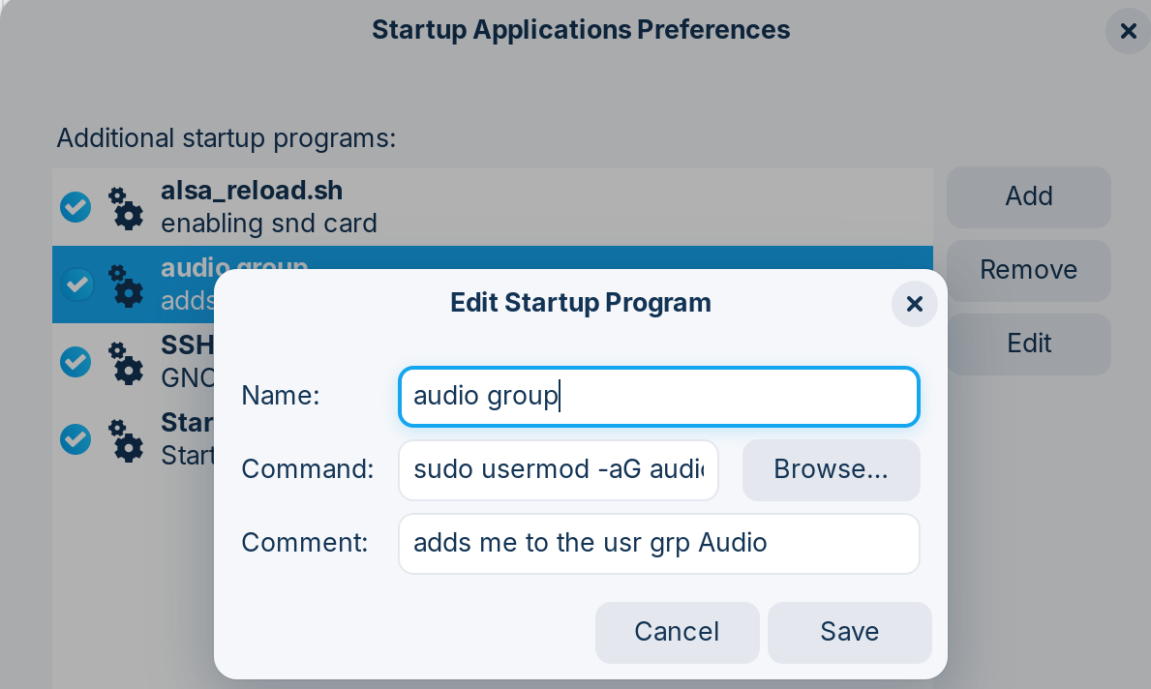Click the gear icon in the last startup row
The height and width of the screenshot is (689, 1151).
click(x=126, y=440)
